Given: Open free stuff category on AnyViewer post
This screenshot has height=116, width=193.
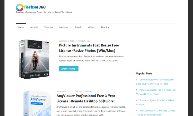Looking at the screenshot, I should (78, 92).
